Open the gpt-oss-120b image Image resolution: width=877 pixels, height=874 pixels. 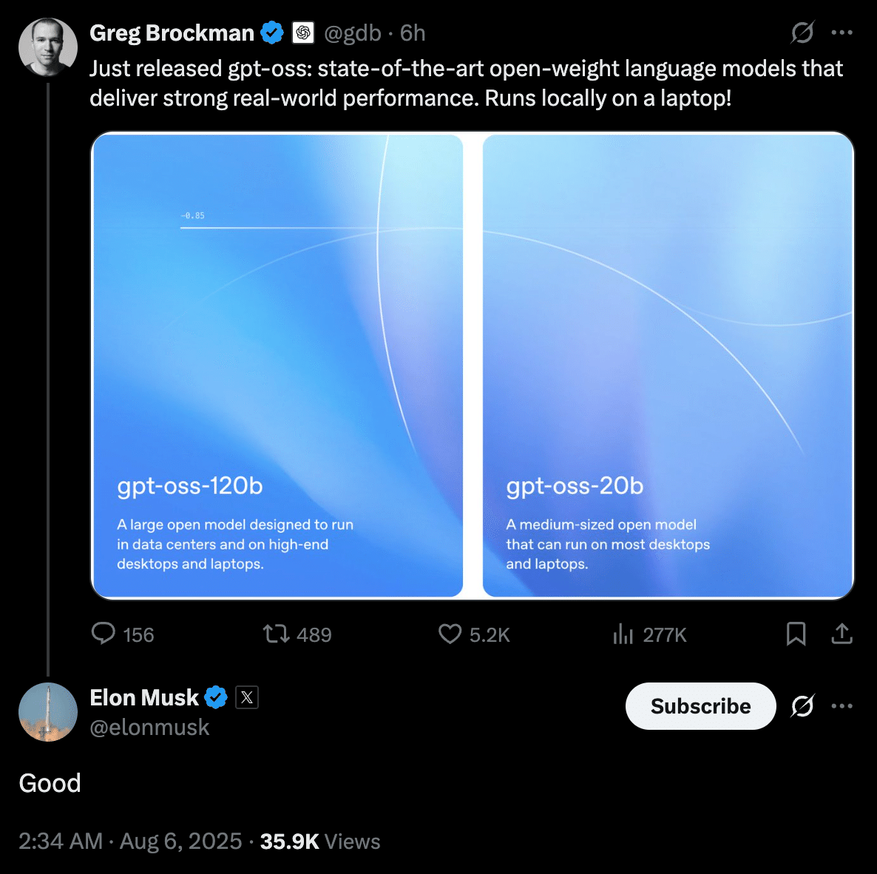coord(277,365)
